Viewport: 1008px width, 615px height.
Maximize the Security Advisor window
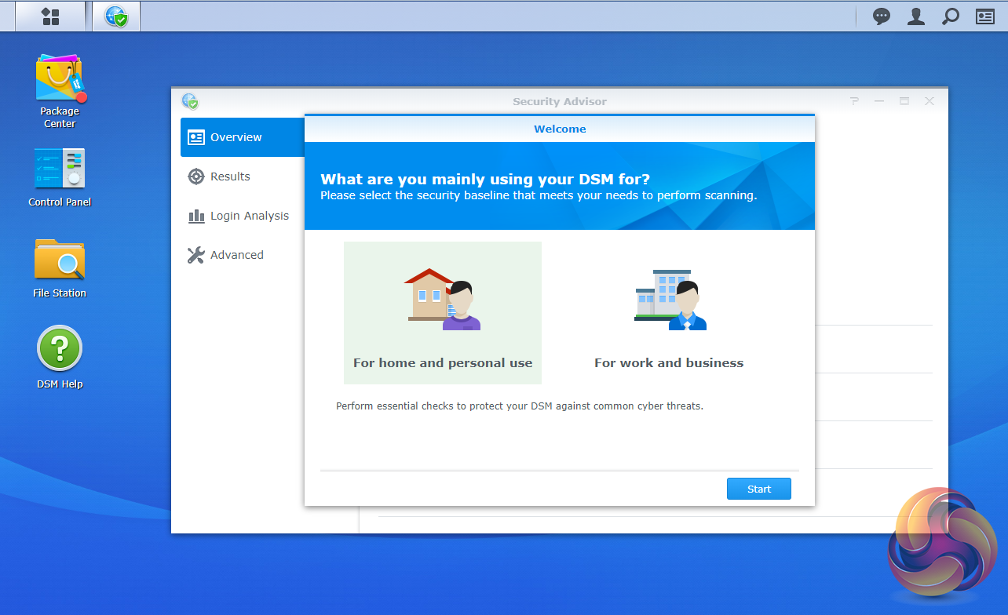[x=904, y=101]
